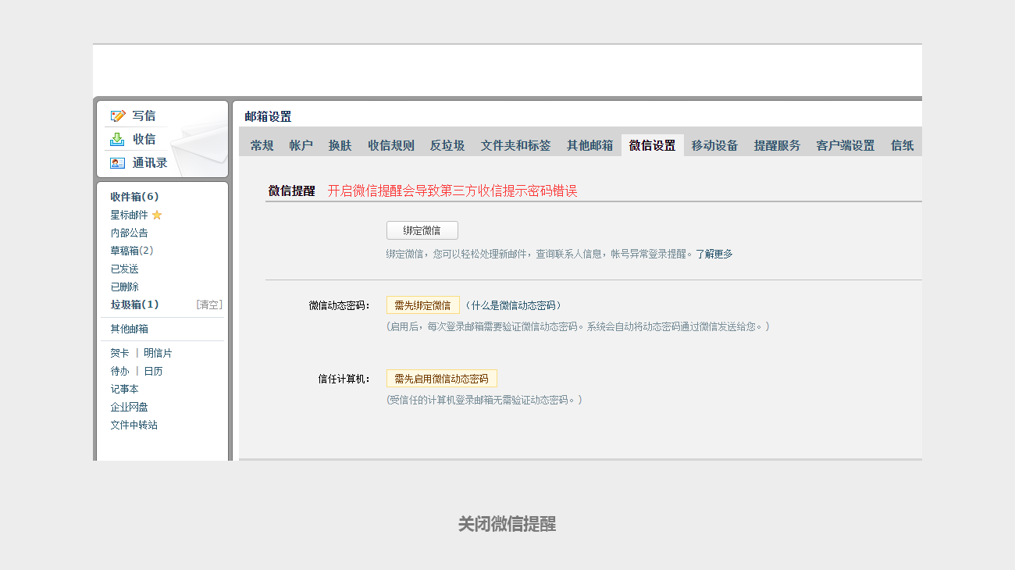Image resolution: width=1015 pixels, height=570 pixels.
Task: Open 文件中转站 in the sidebar
Action: (x=134, y=425)
